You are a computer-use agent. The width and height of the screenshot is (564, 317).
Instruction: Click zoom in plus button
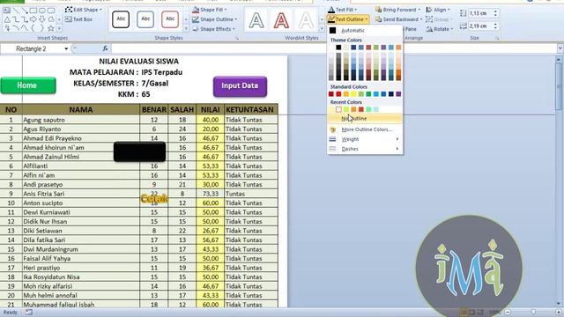[559, 313]
